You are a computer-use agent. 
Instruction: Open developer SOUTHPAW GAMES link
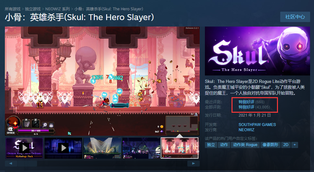[x=257, y=124]
